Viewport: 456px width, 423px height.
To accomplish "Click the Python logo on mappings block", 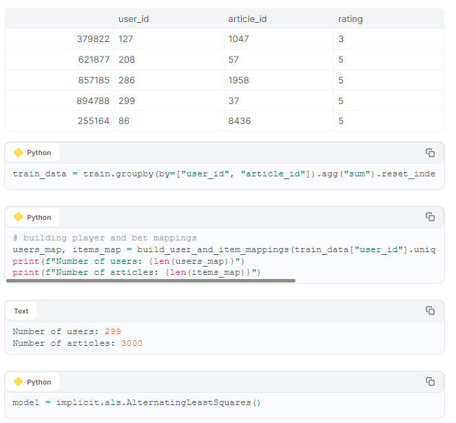I will [x=19, y=217].
